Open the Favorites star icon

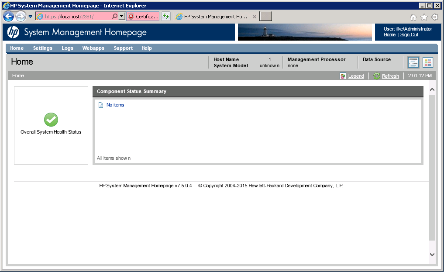tap(424, 17)
